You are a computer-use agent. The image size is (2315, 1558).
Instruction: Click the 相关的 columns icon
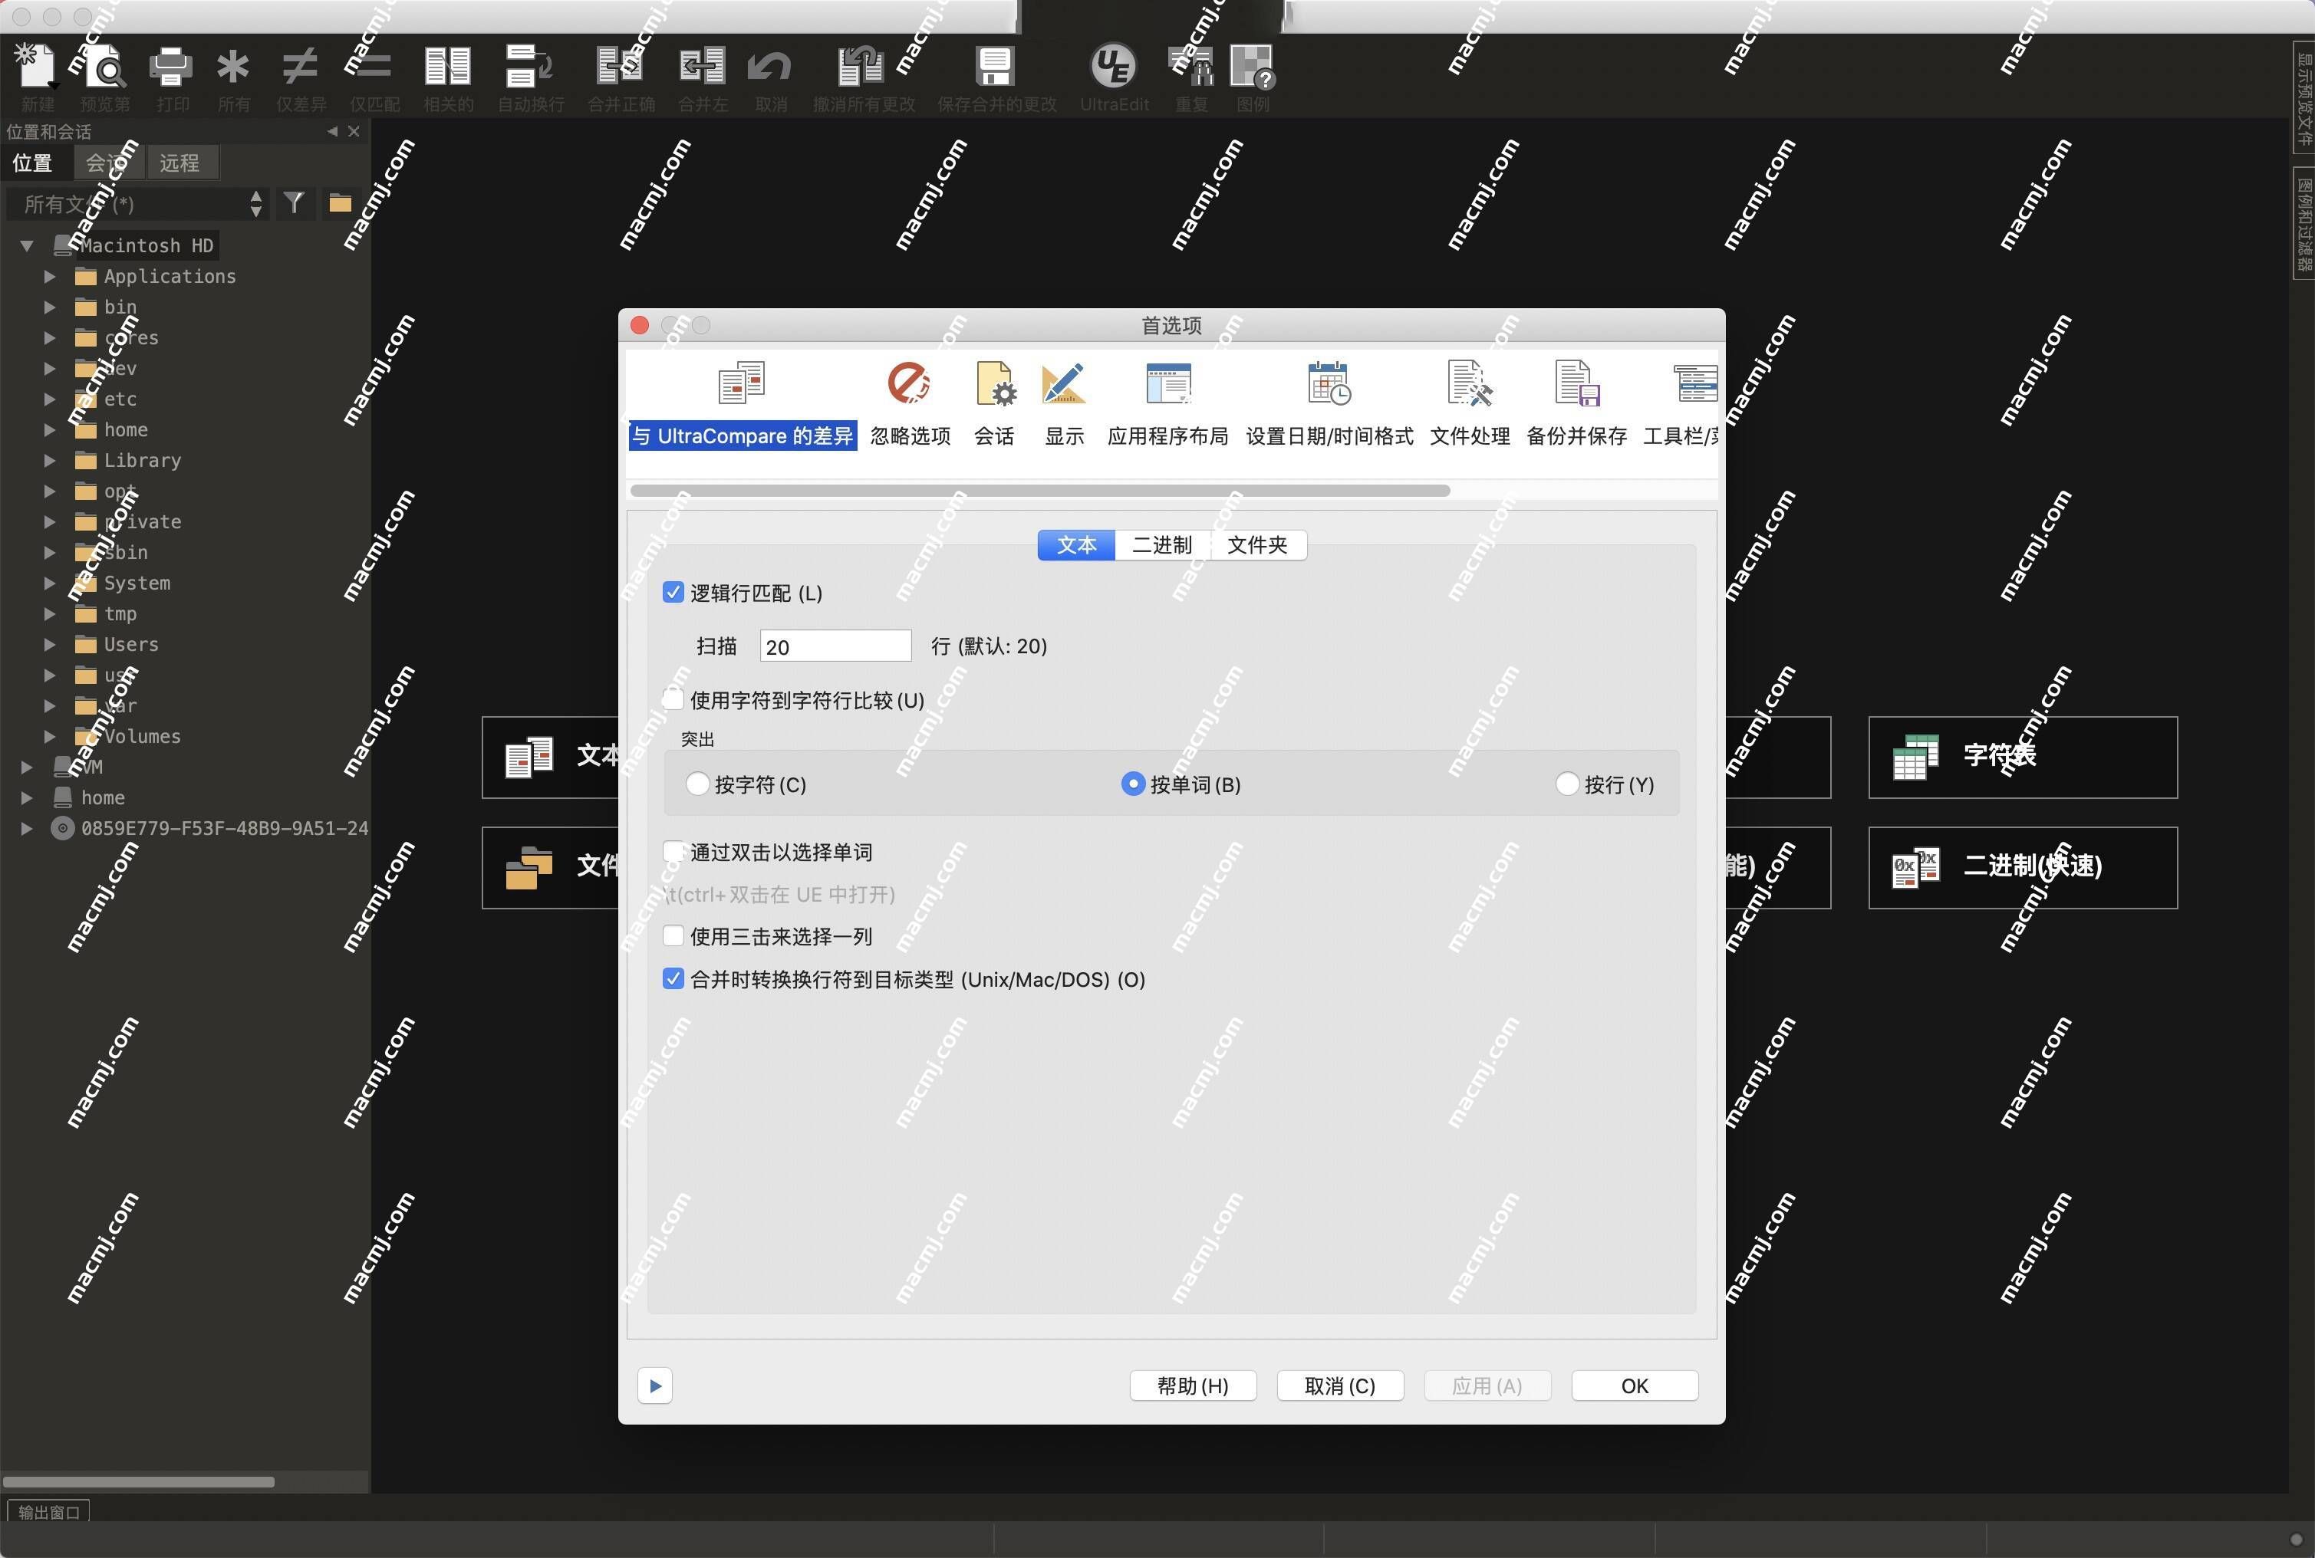point(447,67)
